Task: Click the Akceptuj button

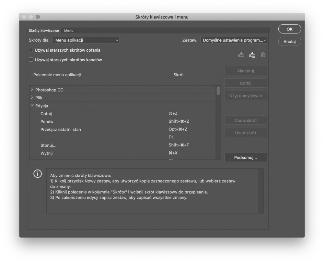Action: [246, 71]
